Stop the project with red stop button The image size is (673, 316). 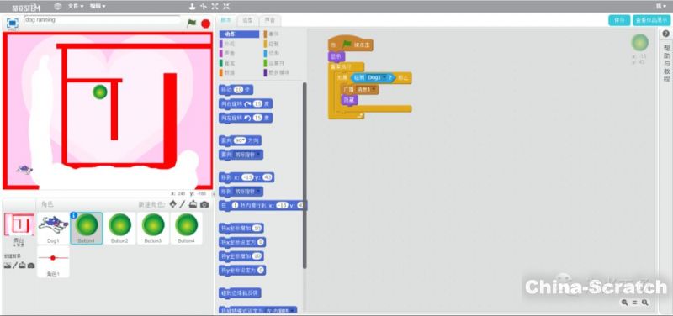tap(206, 24)
